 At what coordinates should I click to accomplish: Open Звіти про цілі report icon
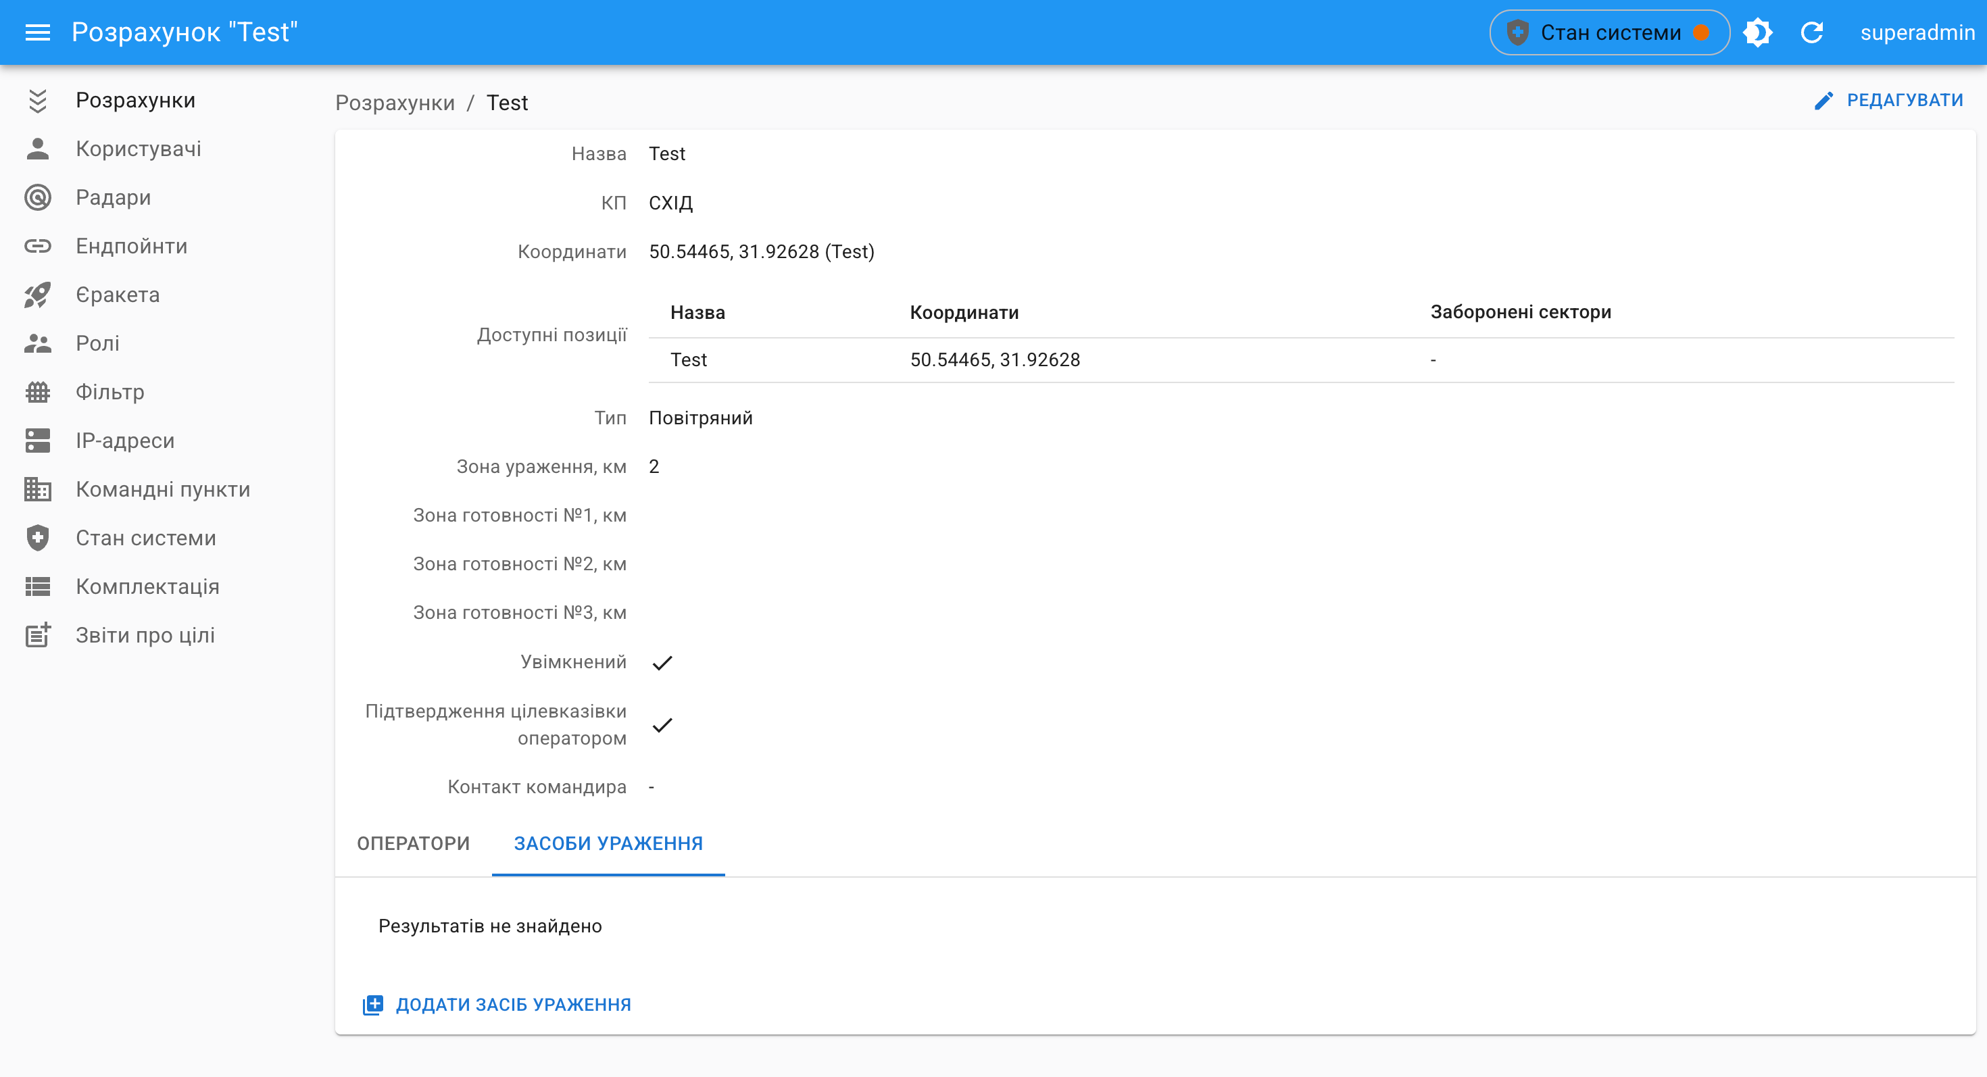(37, 635)
